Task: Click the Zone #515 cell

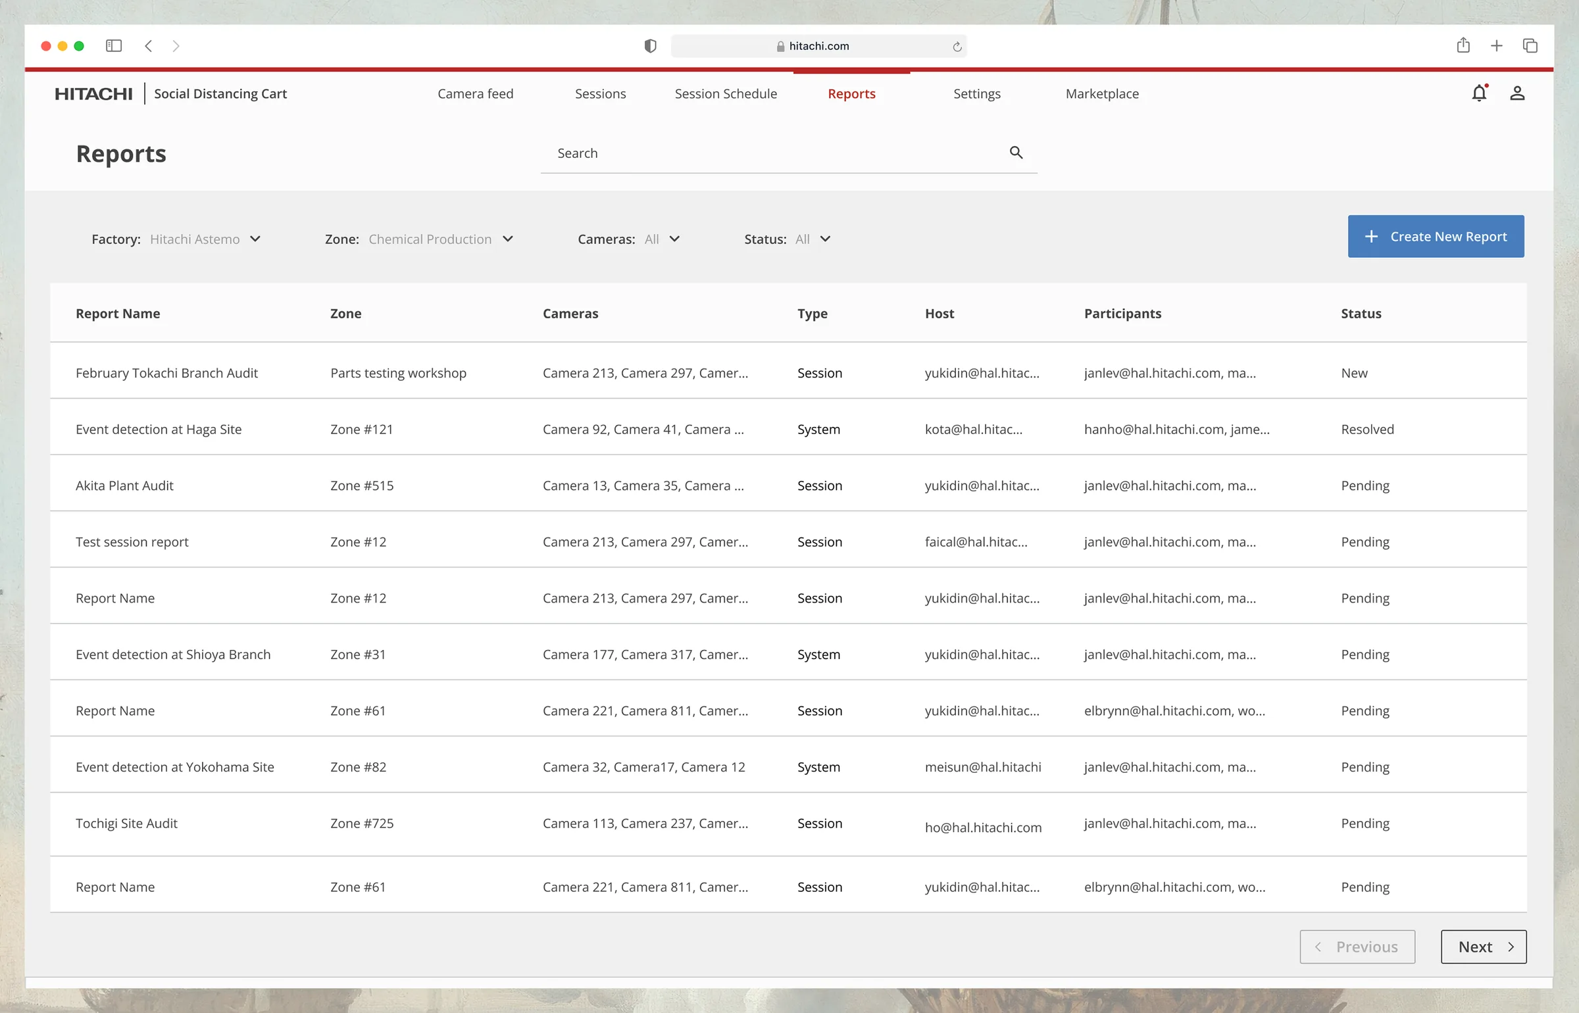Action: (x=362, y=485)
